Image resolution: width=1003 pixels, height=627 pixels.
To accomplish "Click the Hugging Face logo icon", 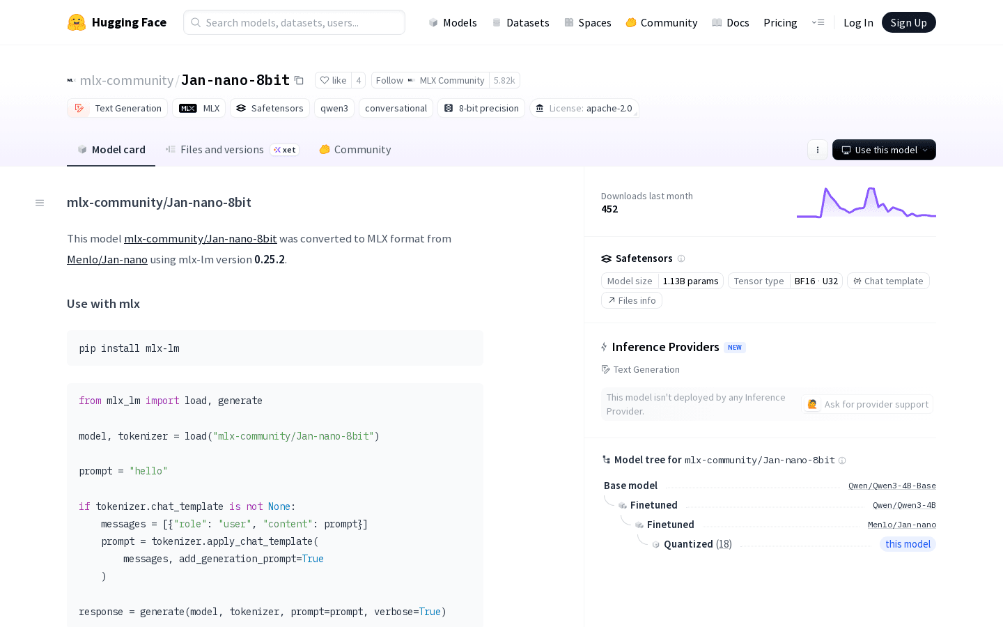I will 77,22.
